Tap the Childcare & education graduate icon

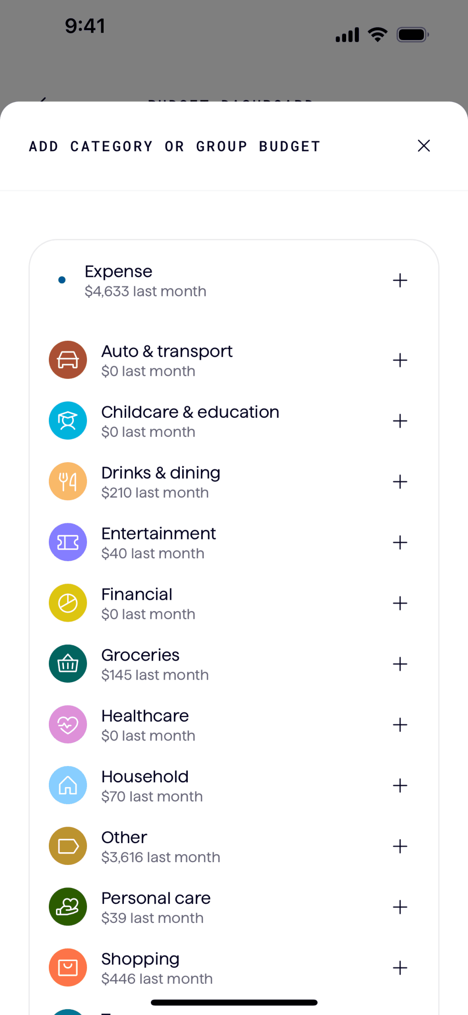[x=68, y=421]
